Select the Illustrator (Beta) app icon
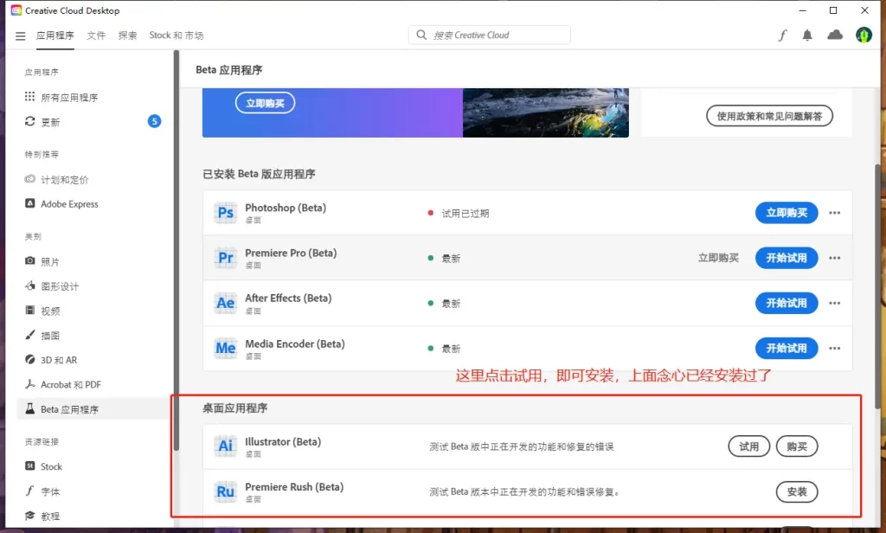This screenshot has width=886, height=533. click(x=225, y=446)
